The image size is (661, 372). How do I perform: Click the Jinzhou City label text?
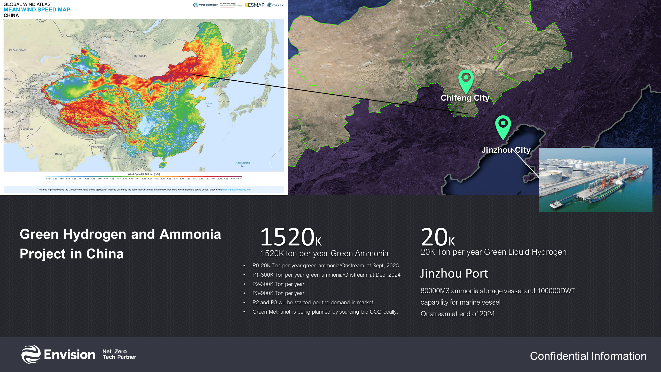click(x=506, y=150)
